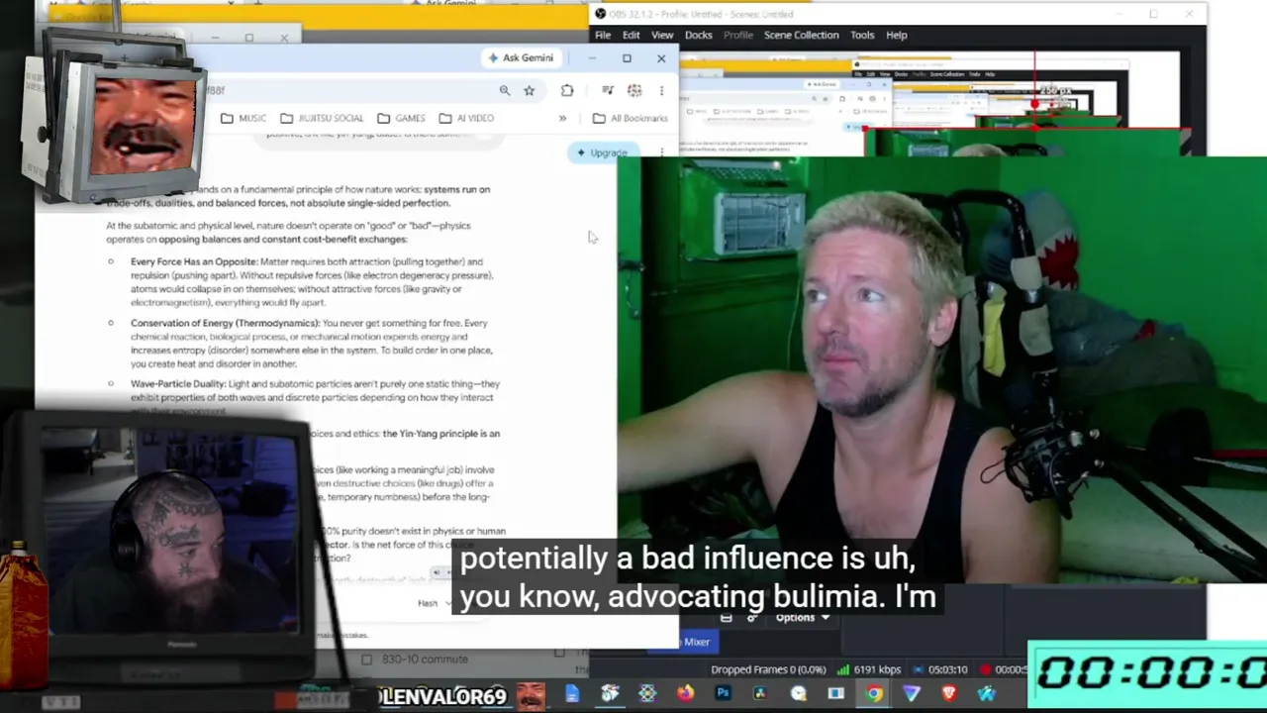The image size is (1267, 713).
Task: Click 'Conservation of Energy (Thermodynamics)' heading
Action: 225,323
